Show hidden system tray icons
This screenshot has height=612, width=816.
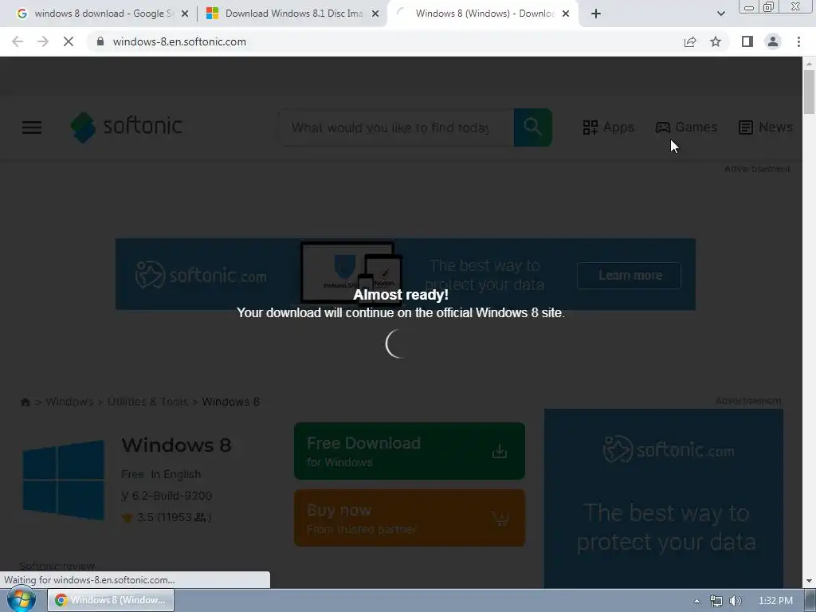click(x=696, y=601)
